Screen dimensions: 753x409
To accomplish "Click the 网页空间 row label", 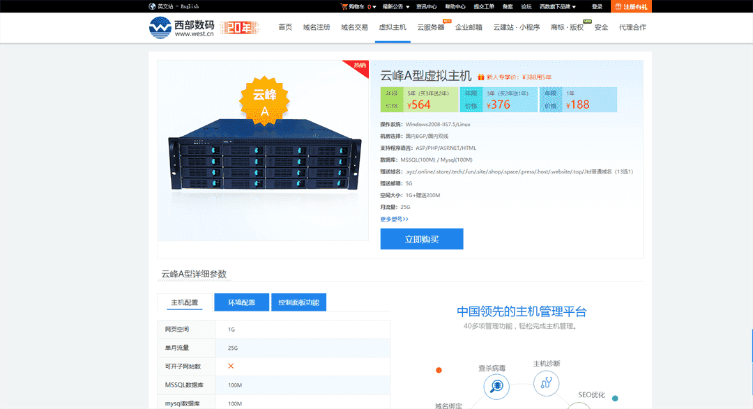I will 176,330.
